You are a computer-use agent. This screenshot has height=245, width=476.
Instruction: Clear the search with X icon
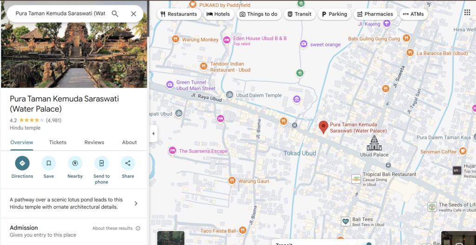133,13
